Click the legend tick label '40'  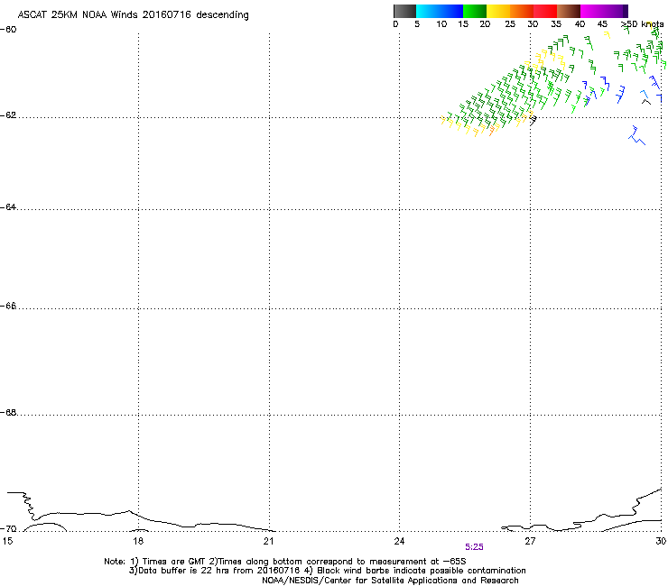pos(580,24)
